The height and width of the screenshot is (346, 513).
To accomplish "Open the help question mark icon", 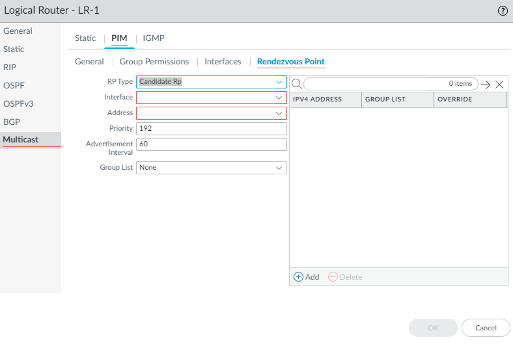I will 502,11.
